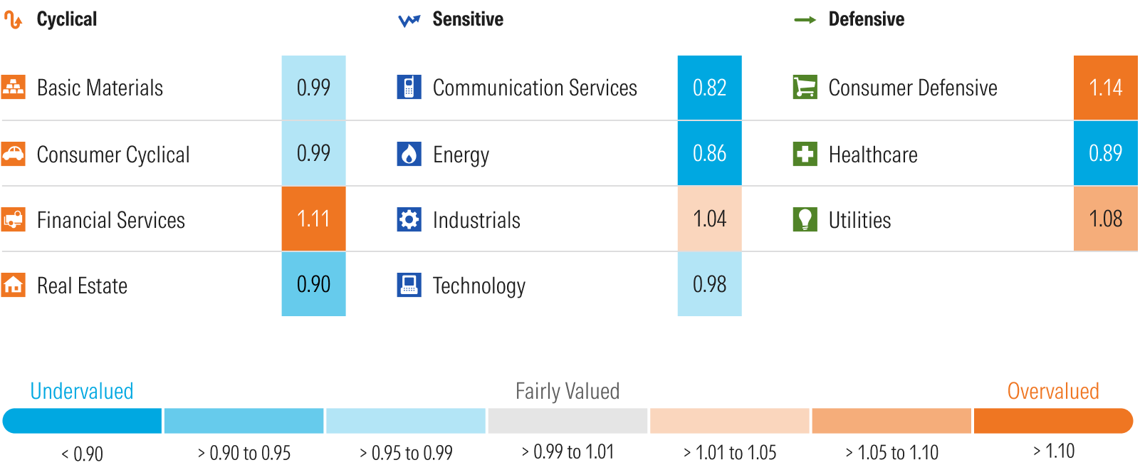Click the Healthcare cross icon
Screen dimensions: 1140x470
point(805,154)
